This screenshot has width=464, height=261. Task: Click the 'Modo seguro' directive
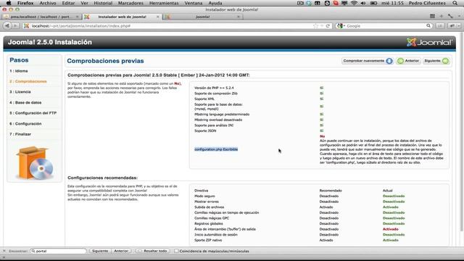pyautogui.click(x=204, y=196)
